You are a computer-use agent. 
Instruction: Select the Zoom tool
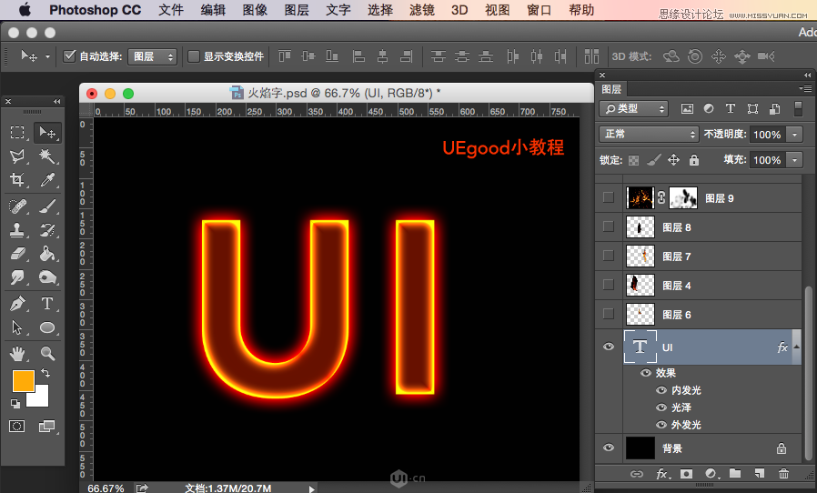coord(47,353)
